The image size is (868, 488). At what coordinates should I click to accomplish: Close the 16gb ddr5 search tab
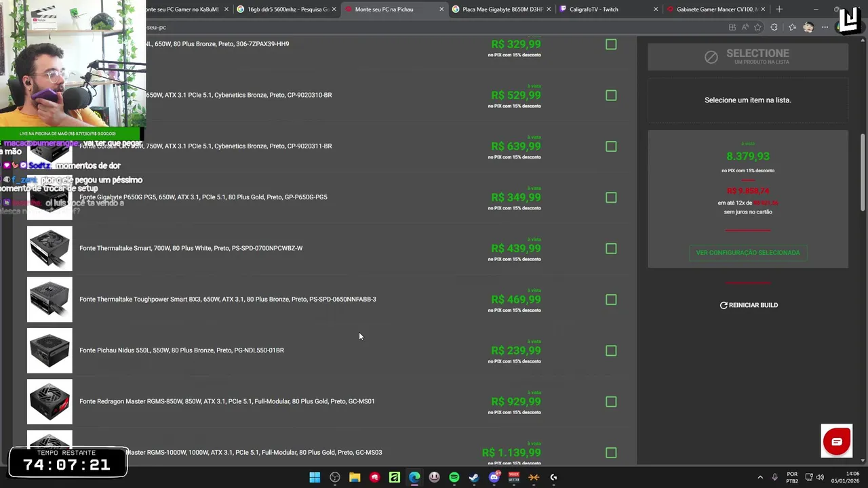coord(334,9)
